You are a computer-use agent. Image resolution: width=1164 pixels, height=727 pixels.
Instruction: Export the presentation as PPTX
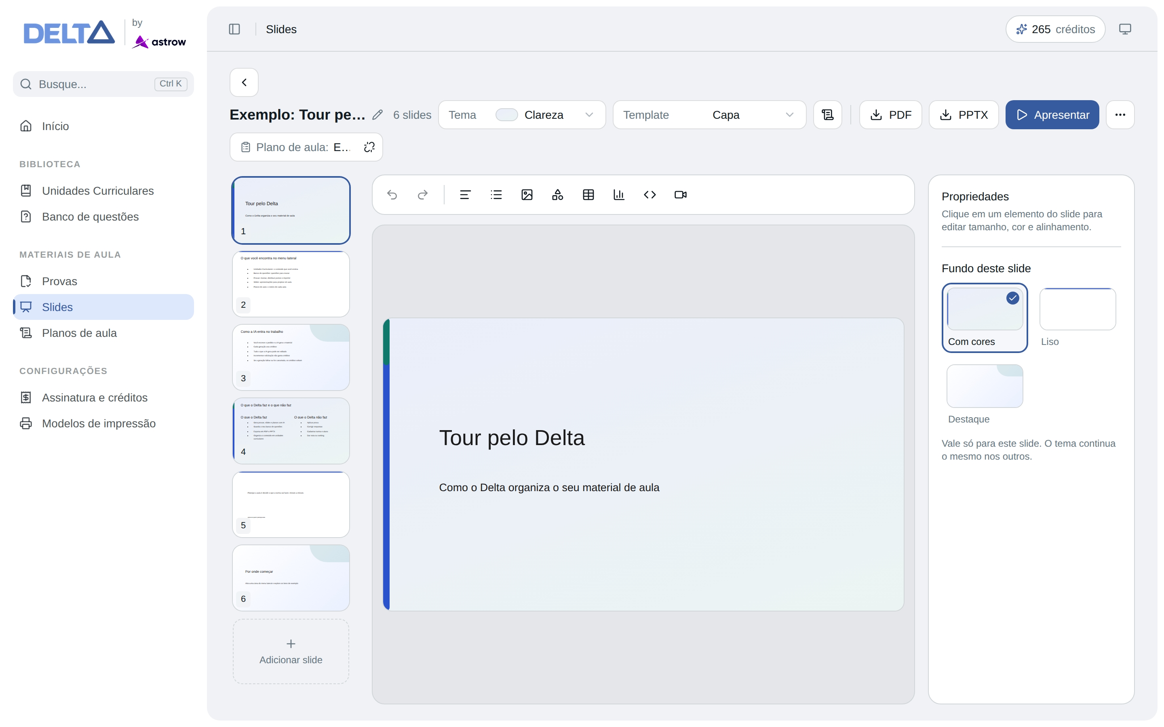point(964,115)
